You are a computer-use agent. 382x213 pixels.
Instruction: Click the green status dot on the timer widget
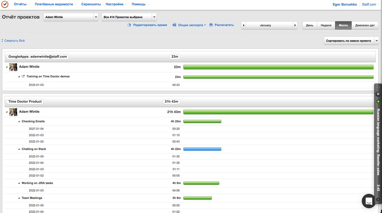[x=378, y=102]
